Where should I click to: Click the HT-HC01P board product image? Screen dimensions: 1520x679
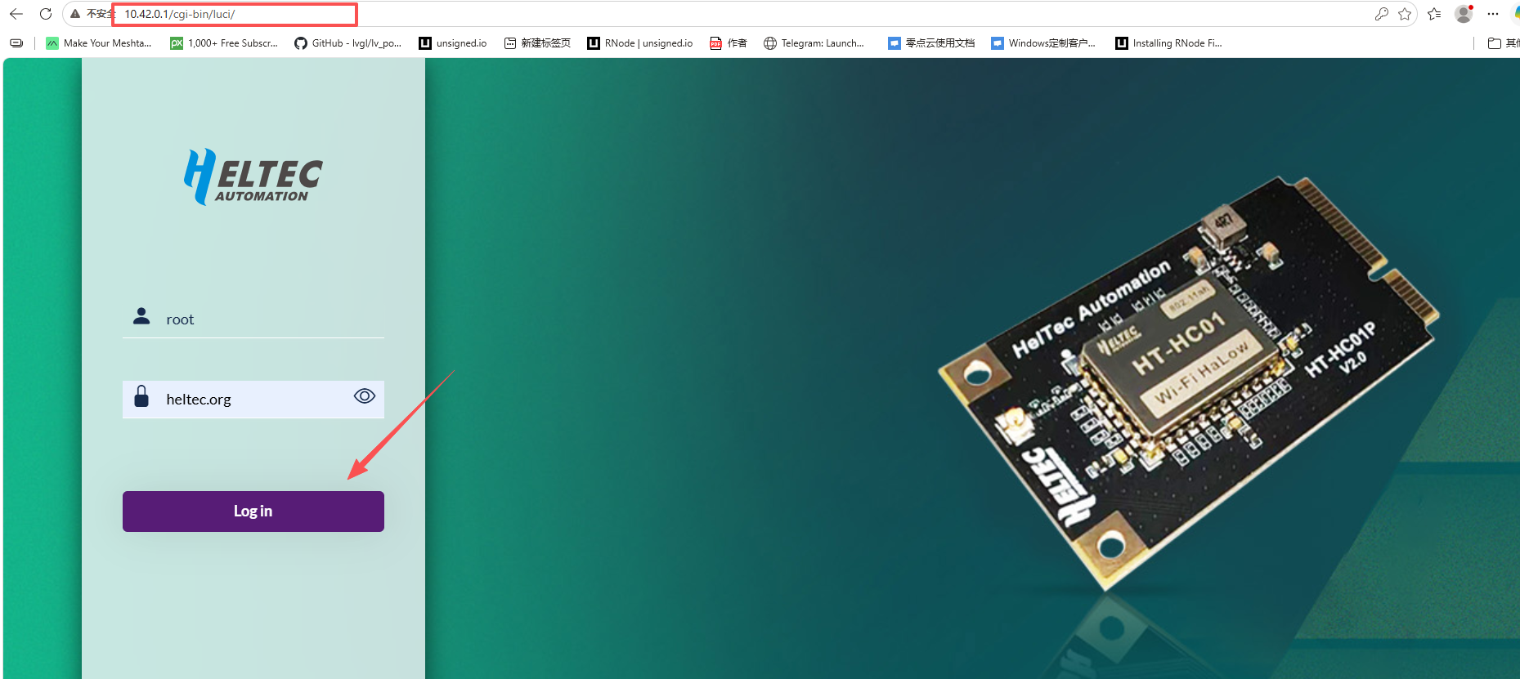[x=1187, y=384]
